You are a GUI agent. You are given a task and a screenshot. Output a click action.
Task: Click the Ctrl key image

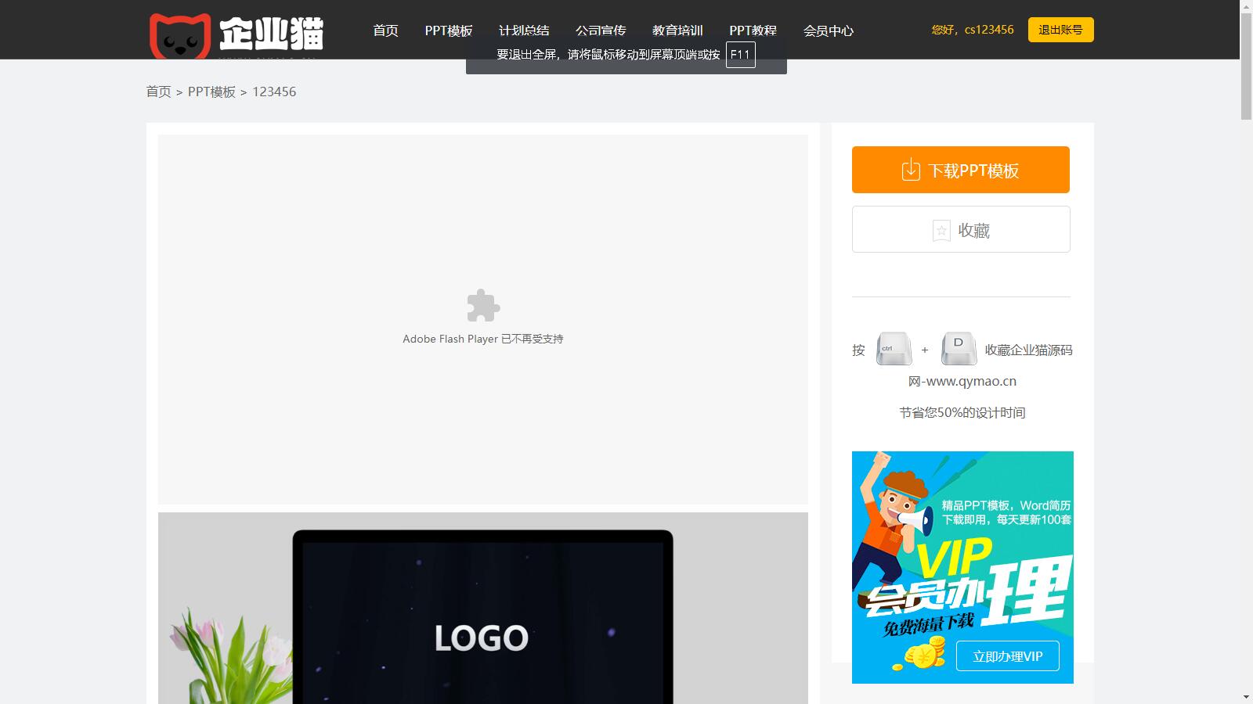[894, 349]
